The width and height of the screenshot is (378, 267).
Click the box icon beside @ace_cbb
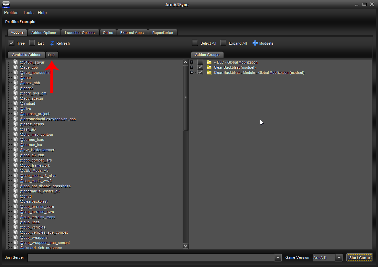click(x=16, y=67)
